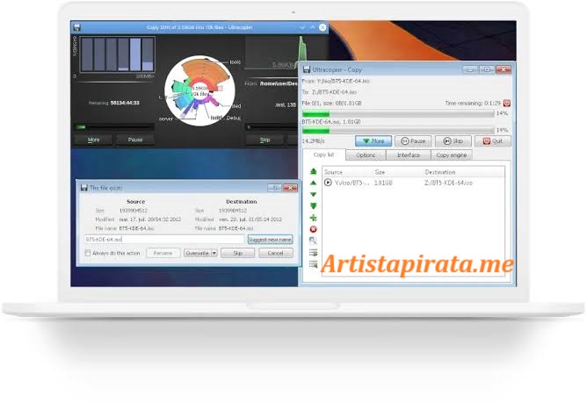Screen dimensions: 587x403
Task: Open the Overwrite dropdown arrow
Action: coord(214,253)
